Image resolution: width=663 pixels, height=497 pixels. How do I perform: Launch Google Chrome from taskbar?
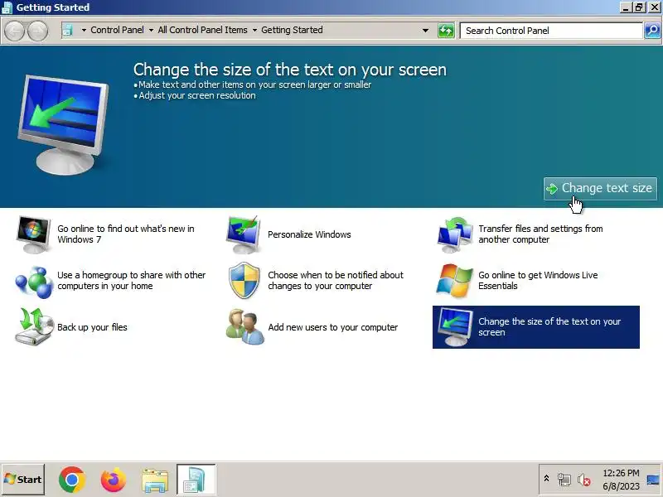(x=72, y=480)
